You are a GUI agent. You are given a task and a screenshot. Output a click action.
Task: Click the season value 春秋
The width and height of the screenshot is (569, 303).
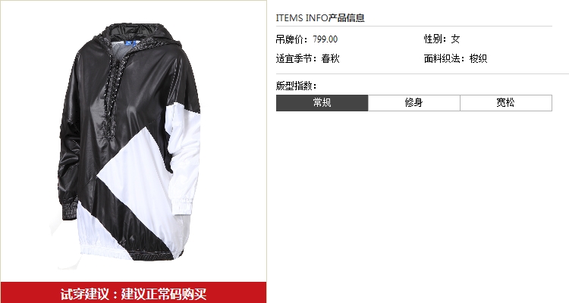pyautogui.click(x=330, y=59)
